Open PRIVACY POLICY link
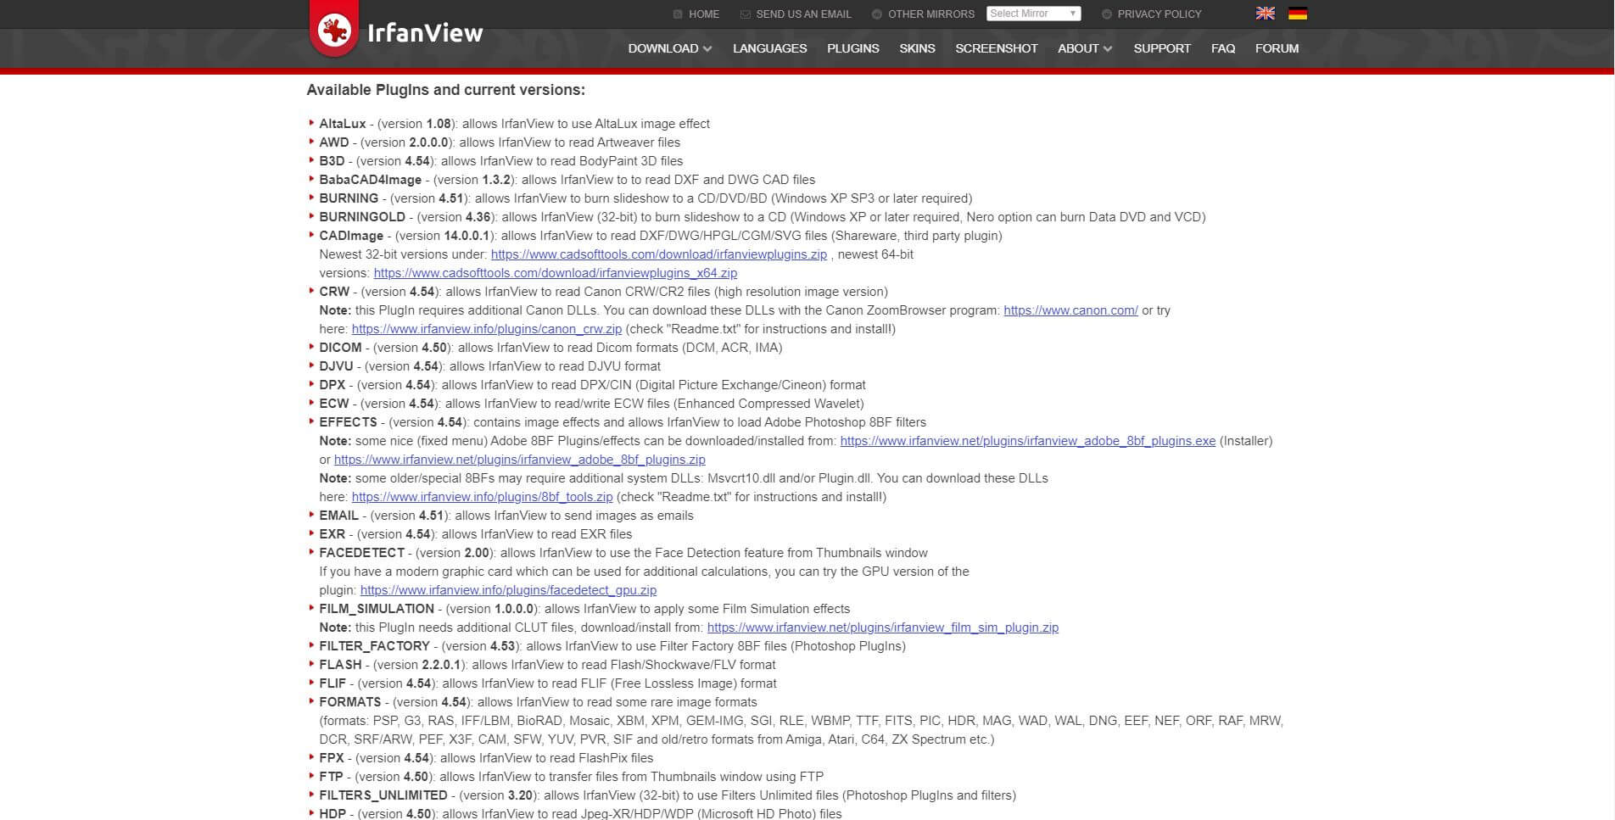 pos(1159,14)
